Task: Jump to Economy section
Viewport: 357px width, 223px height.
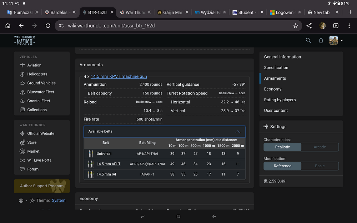Action: coord(272,89)
